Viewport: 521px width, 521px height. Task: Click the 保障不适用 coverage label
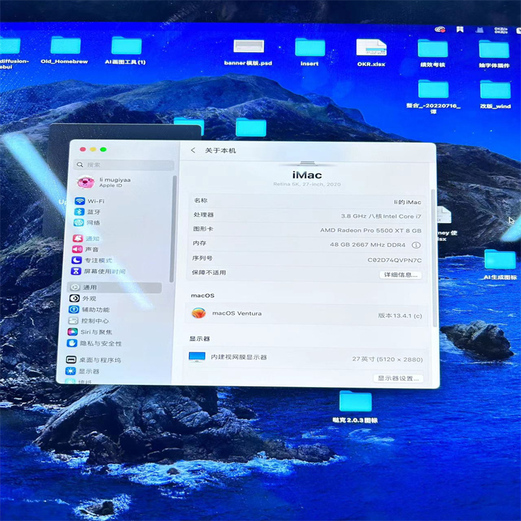208,272
